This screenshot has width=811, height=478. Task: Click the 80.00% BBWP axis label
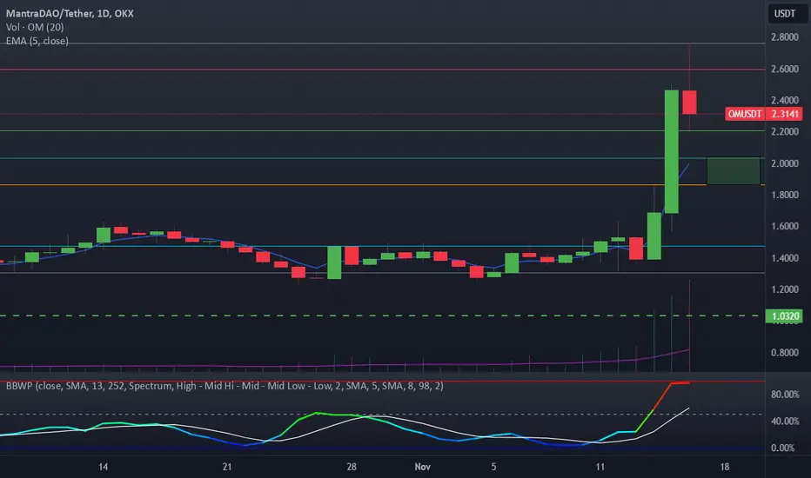pos(785,395)
